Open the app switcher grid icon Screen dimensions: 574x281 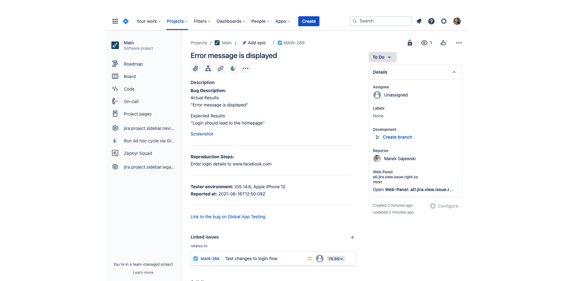click(115, 21)
